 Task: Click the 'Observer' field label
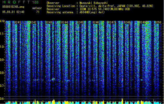pos(53,3)
